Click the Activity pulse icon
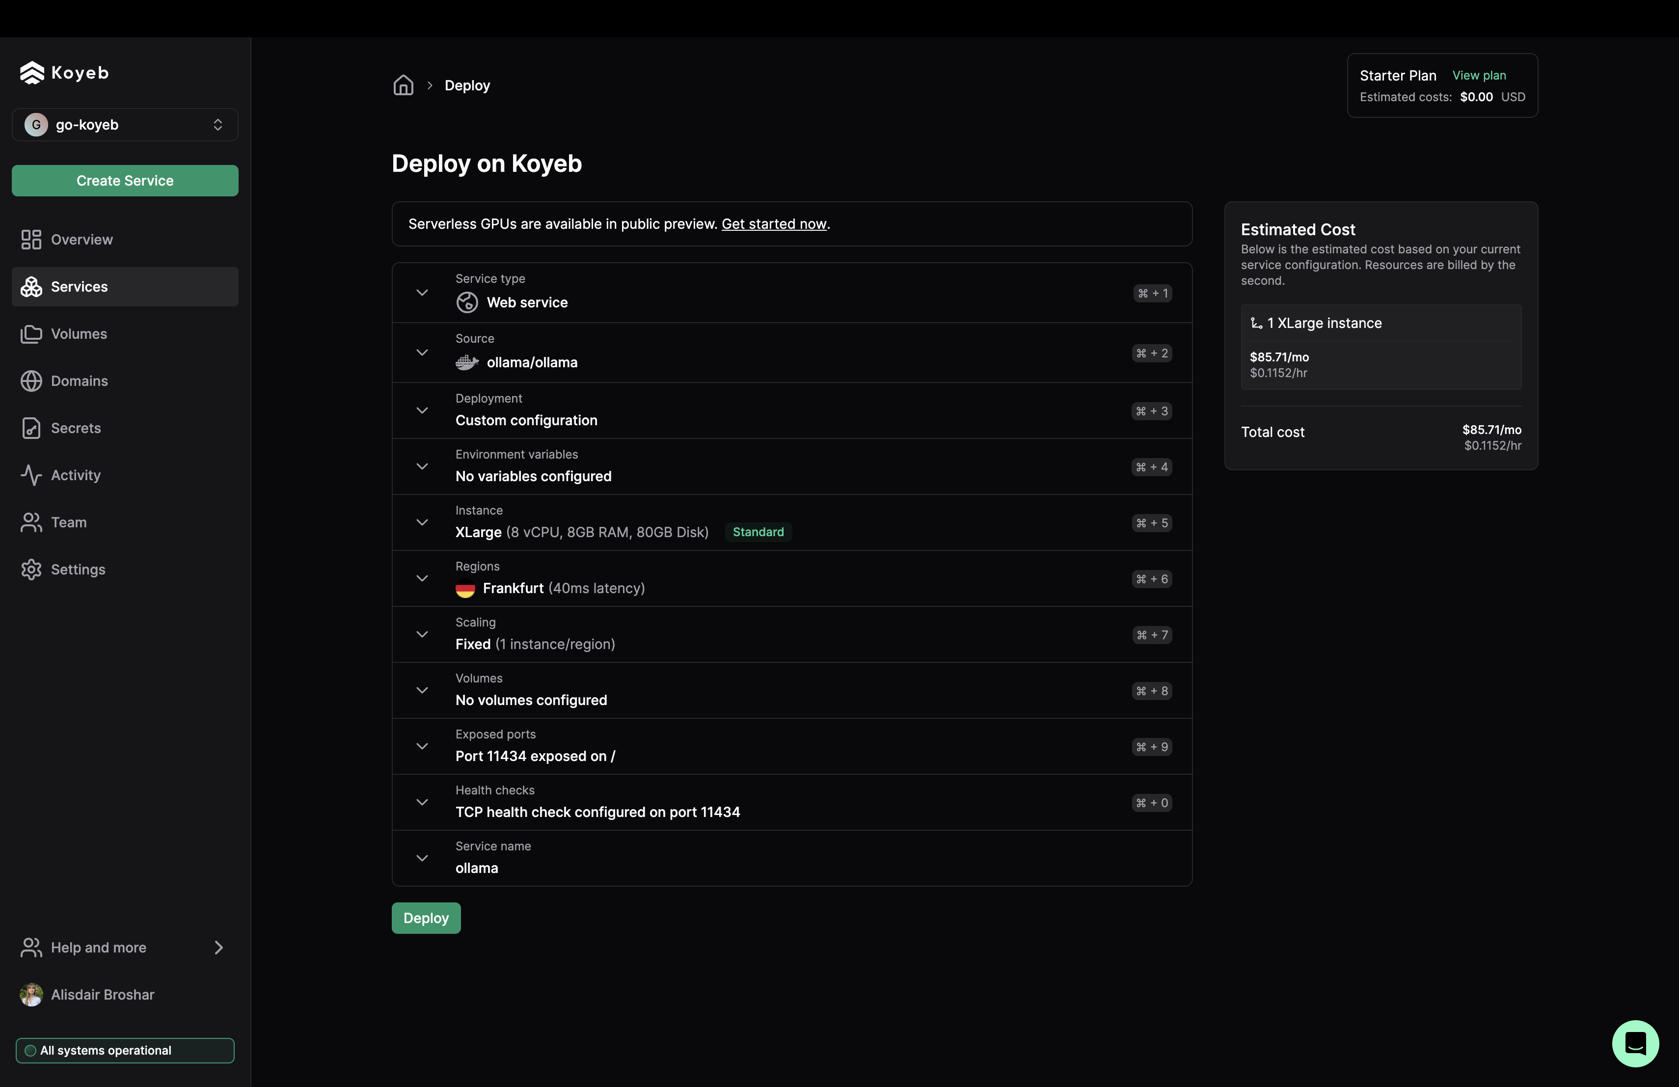The height and width of the screenshot is (1087, 1679). tap(31, 475)
